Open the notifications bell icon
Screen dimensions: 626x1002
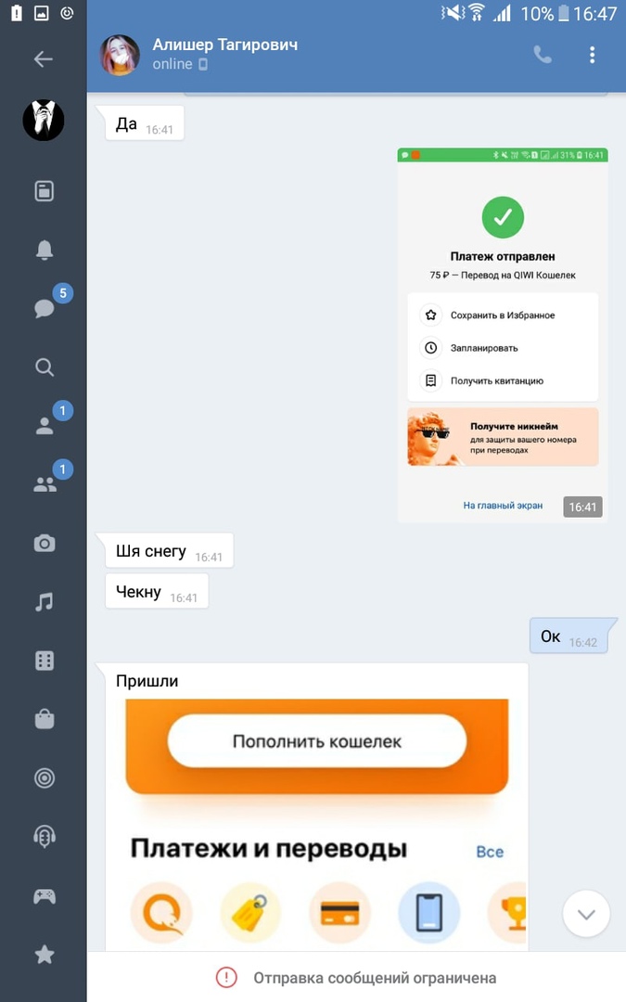click(45, 250)
